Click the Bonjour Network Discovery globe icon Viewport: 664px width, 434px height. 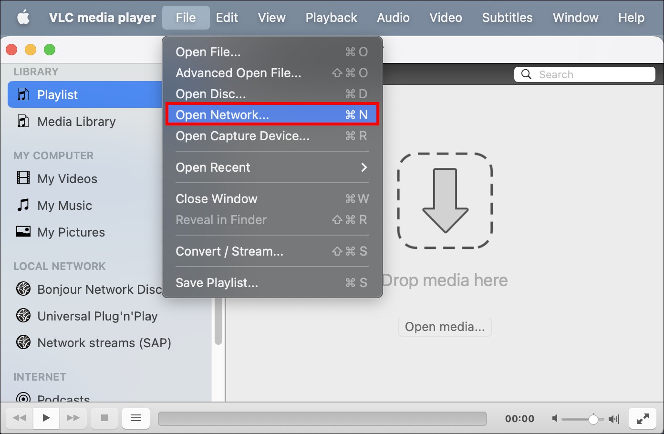(x=23, y=289)
